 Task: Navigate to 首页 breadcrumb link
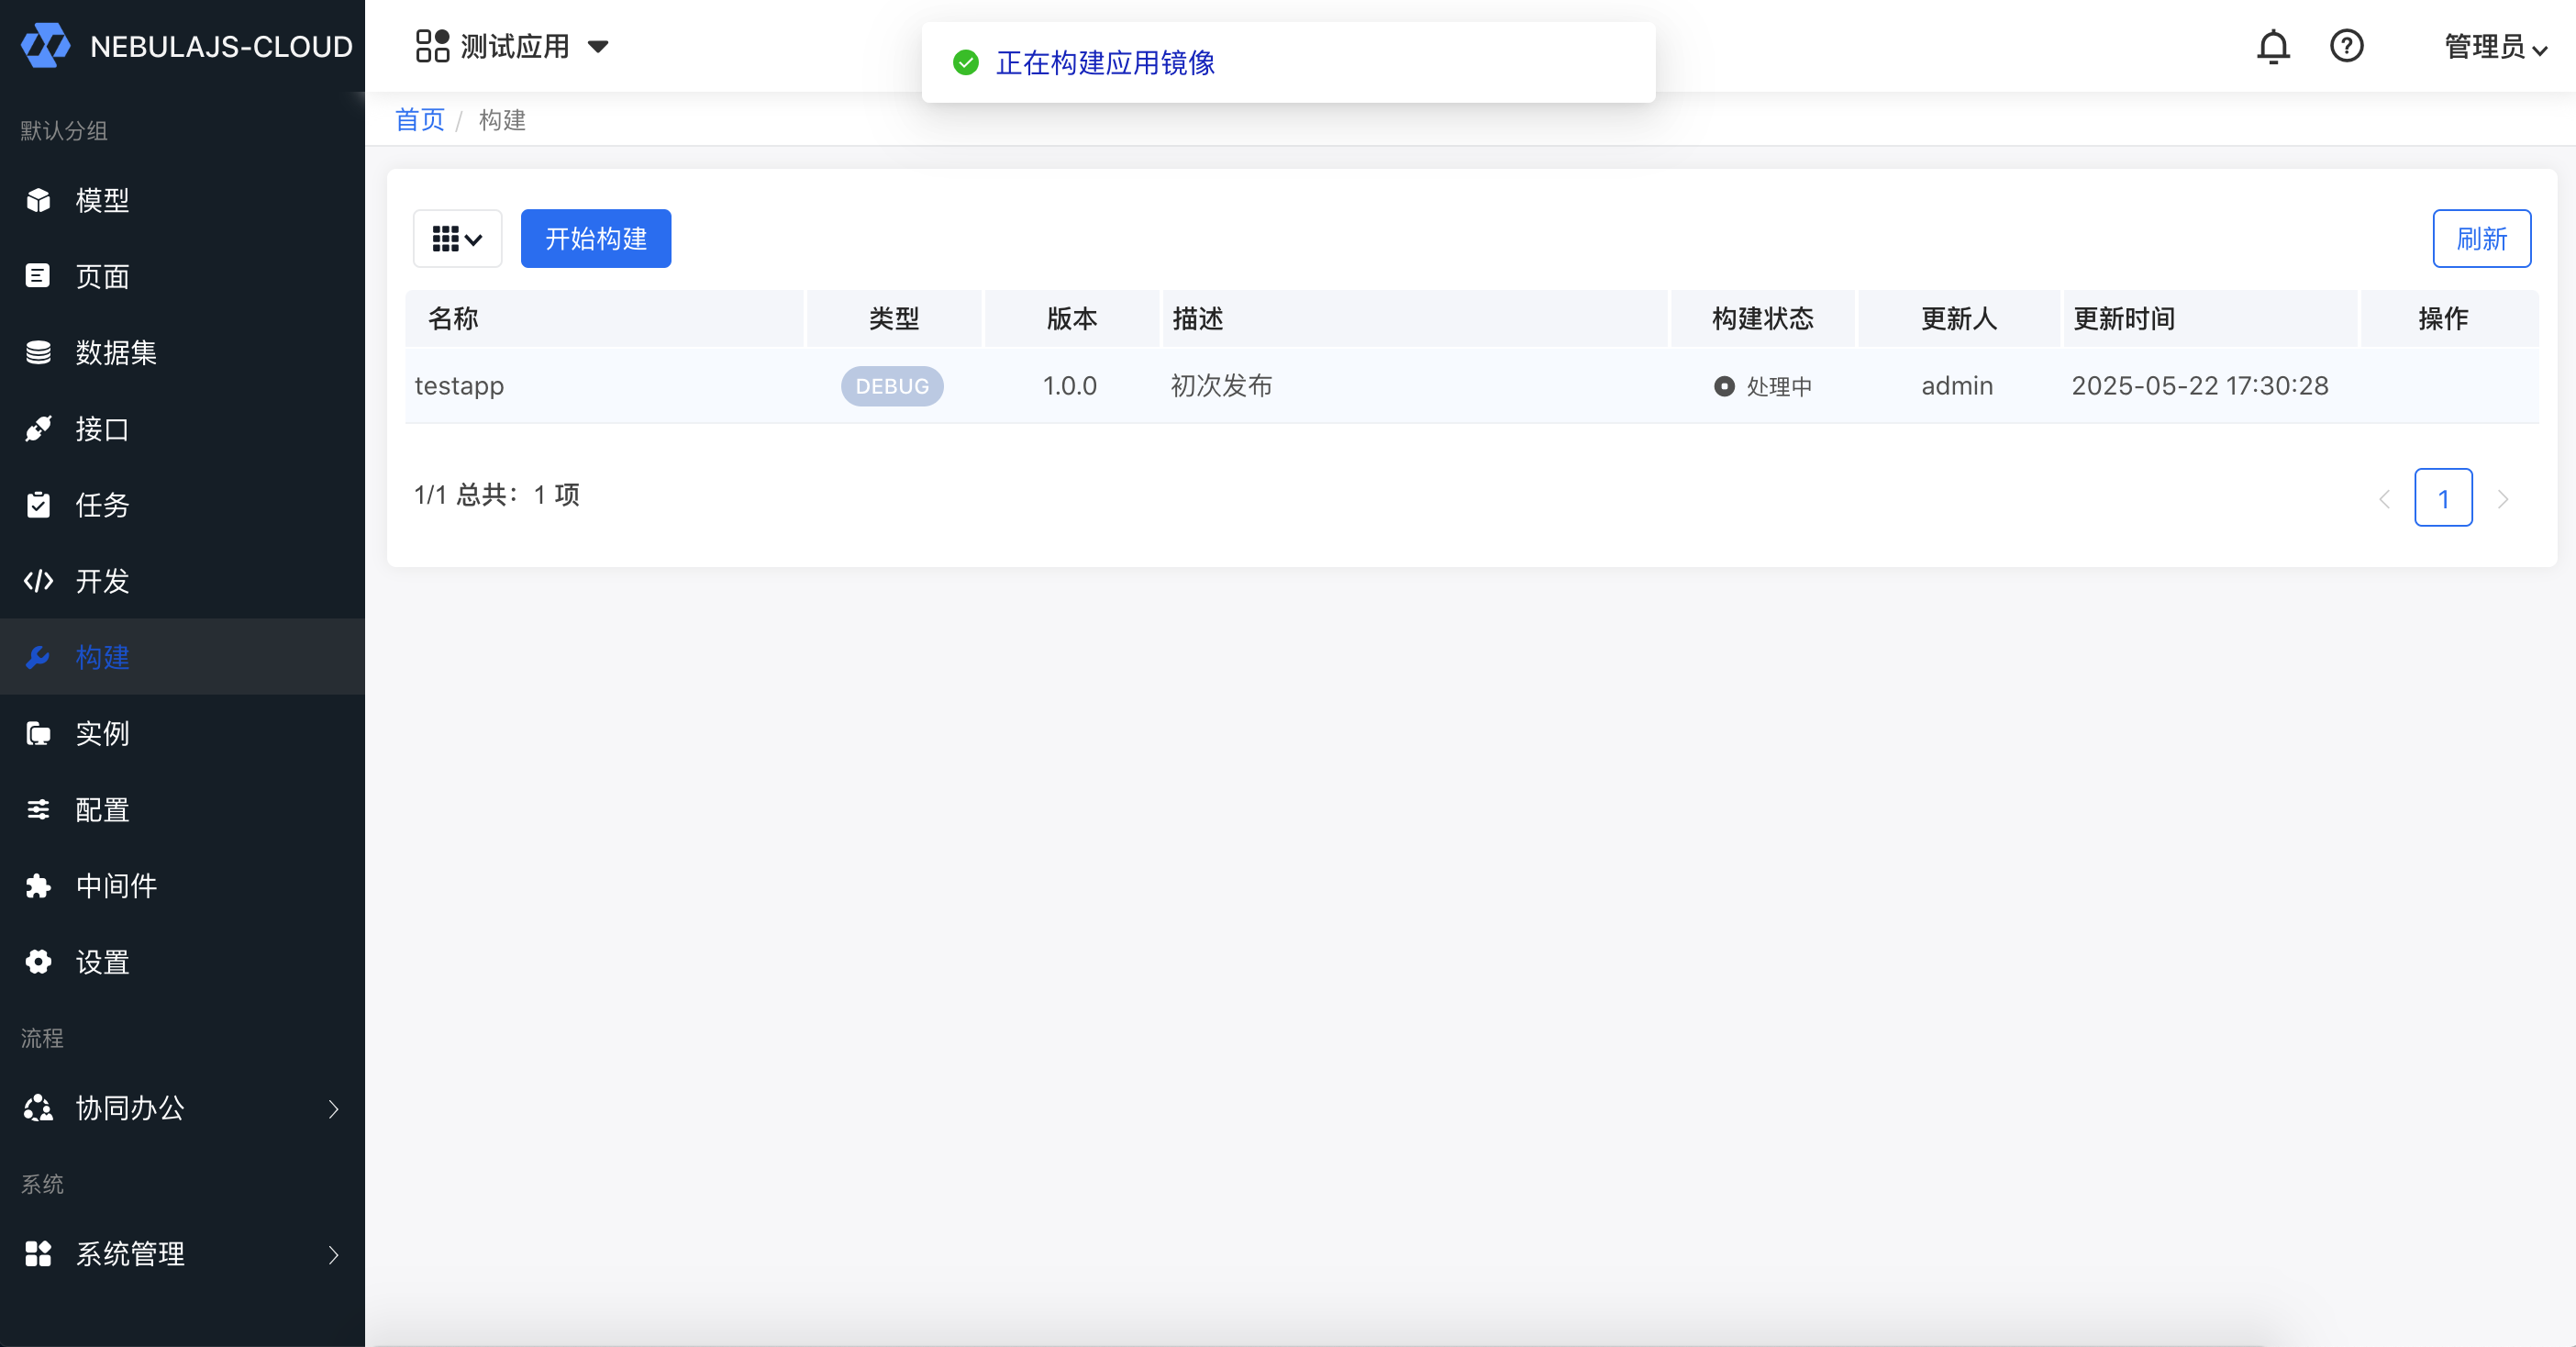tap(419, 120)
